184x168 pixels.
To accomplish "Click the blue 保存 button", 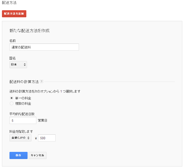I will (x=18, y=155).
